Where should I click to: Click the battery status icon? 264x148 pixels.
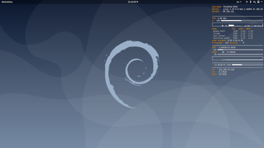coord(258,2)
